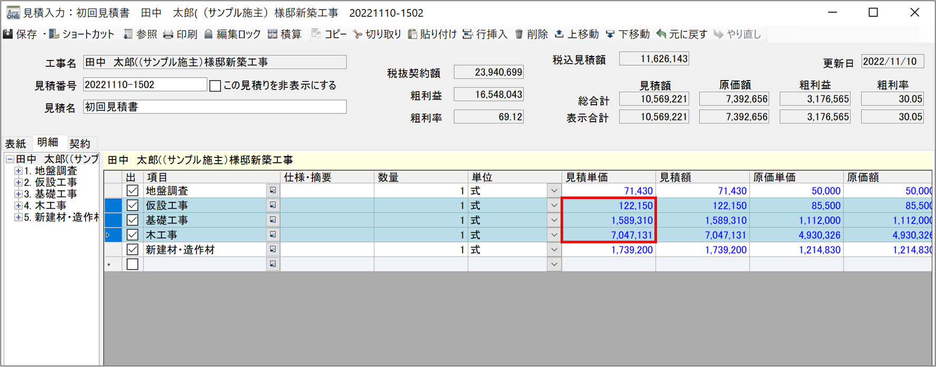Toggle the 新建材・造作材 row checkbox
This screenshot has width=936, height=367.
point(132,250)
